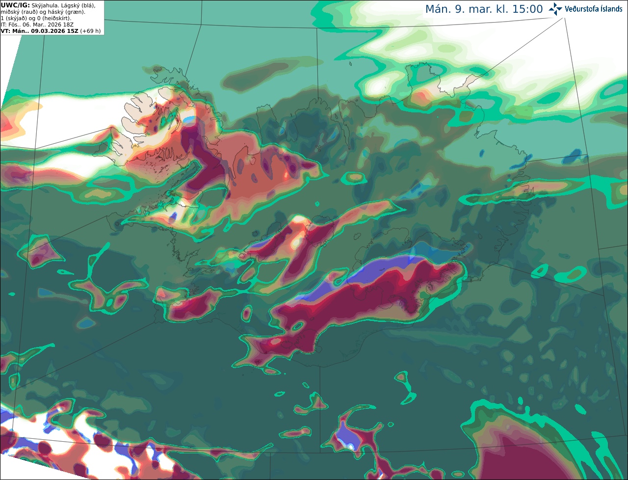
Task: Click the '1 (skýjað) og 0 (heiðskírt).' legend line
Action: click(36, 18)
